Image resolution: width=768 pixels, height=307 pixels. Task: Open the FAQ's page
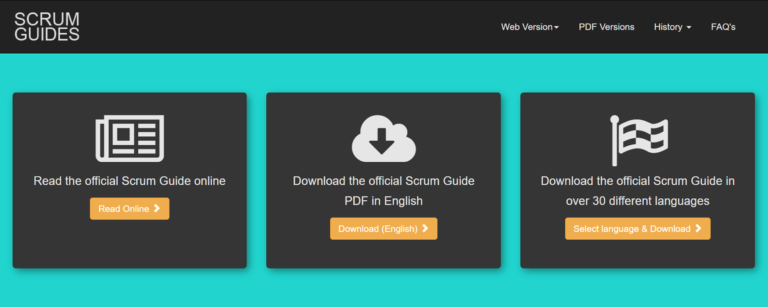coord(723,27)
